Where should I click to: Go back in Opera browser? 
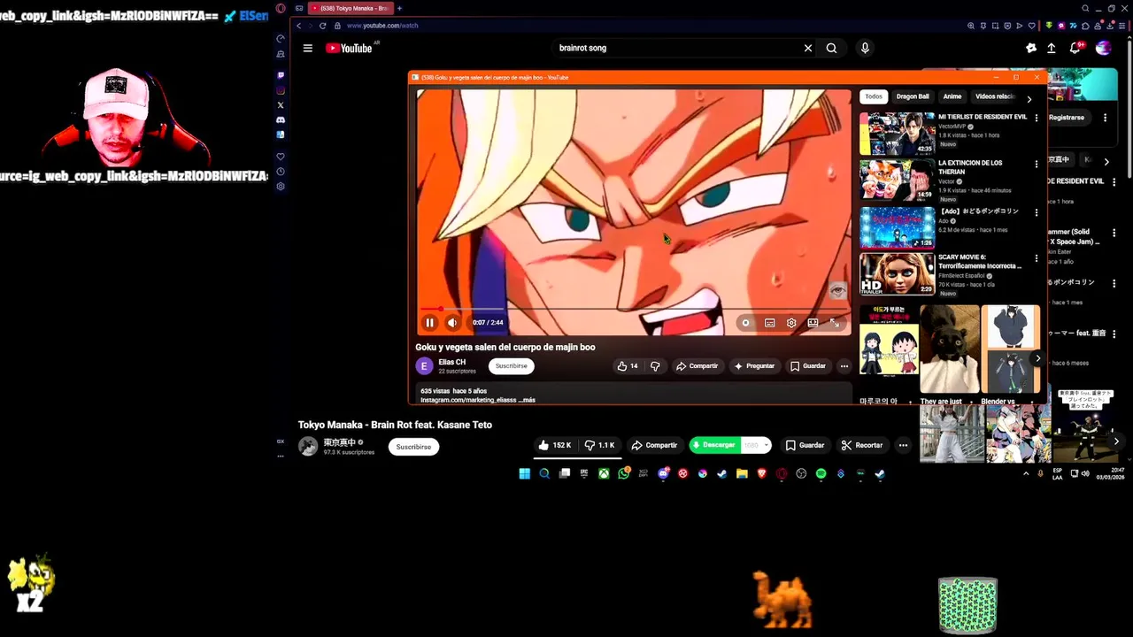point(299,26)
